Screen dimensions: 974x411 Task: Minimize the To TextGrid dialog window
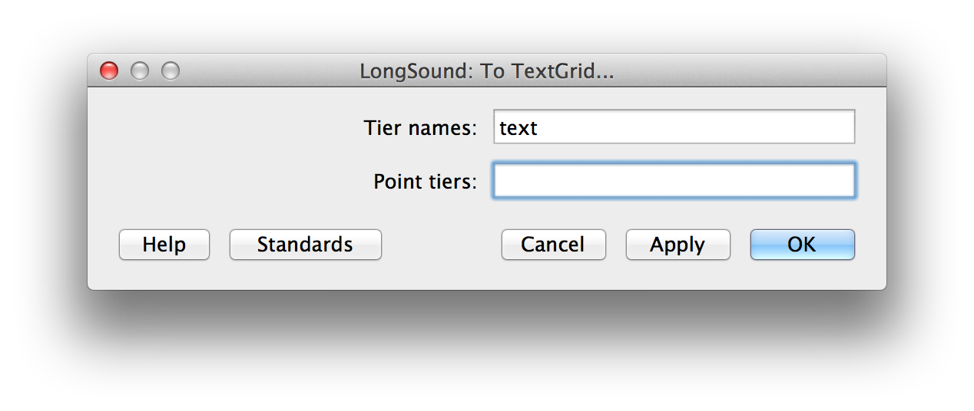pos(140,71)
